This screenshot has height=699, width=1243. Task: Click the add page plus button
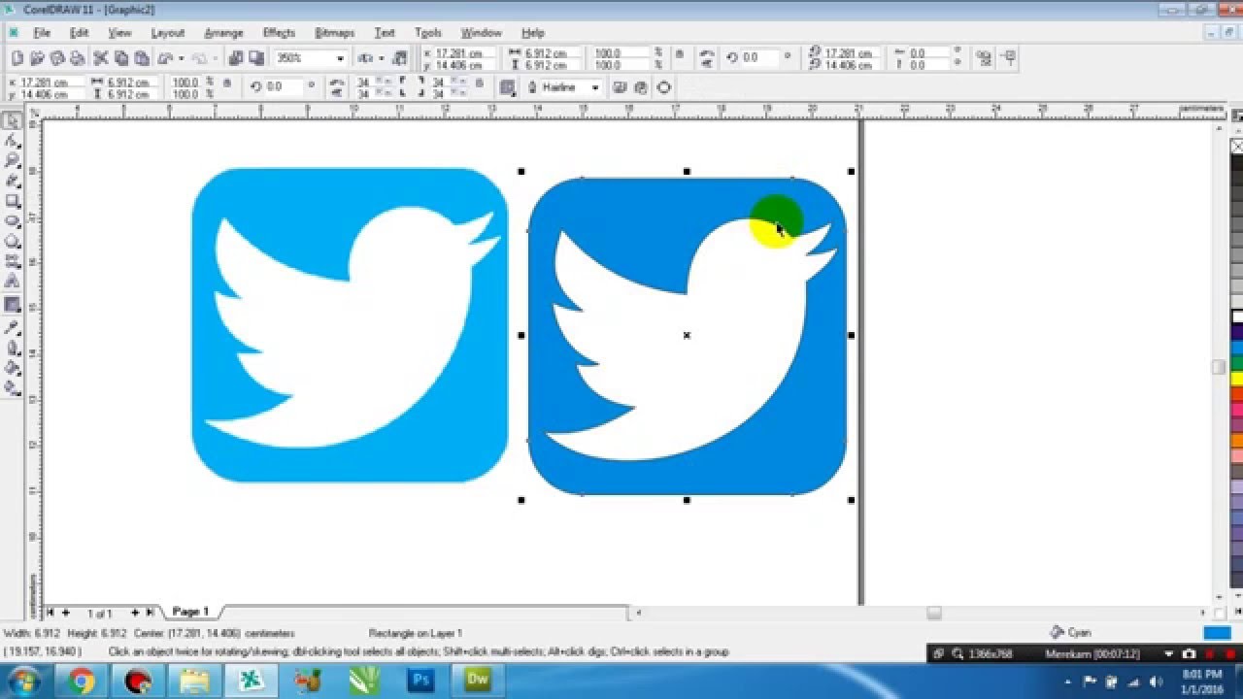tap(135, 613)
